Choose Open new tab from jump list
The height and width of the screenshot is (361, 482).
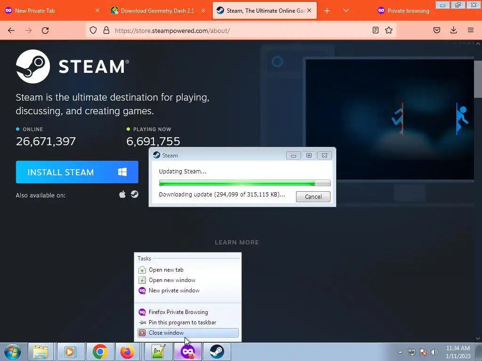click(x=188, y=269)
